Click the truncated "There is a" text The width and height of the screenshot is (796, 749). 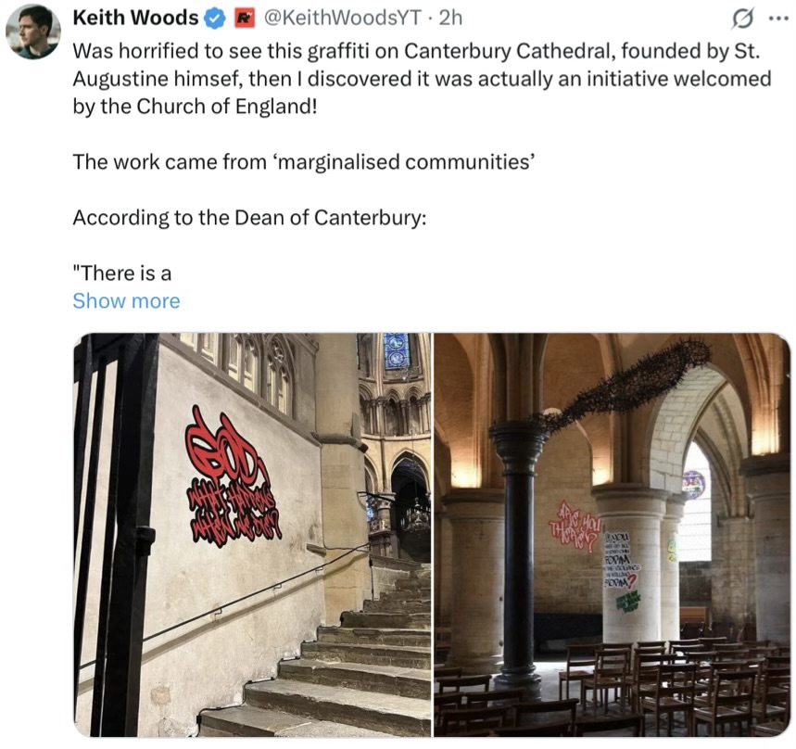[122, 273]
